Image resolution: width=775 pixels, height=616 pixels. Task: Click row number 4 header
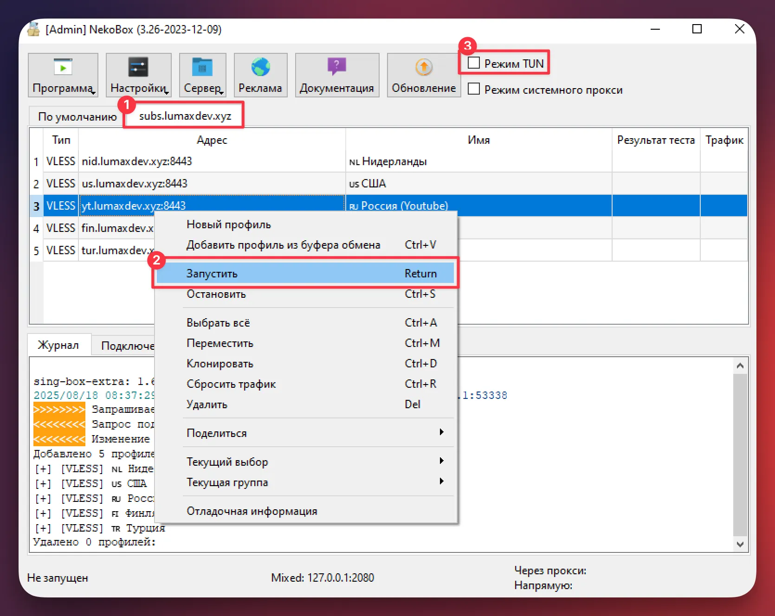point(36,228)
